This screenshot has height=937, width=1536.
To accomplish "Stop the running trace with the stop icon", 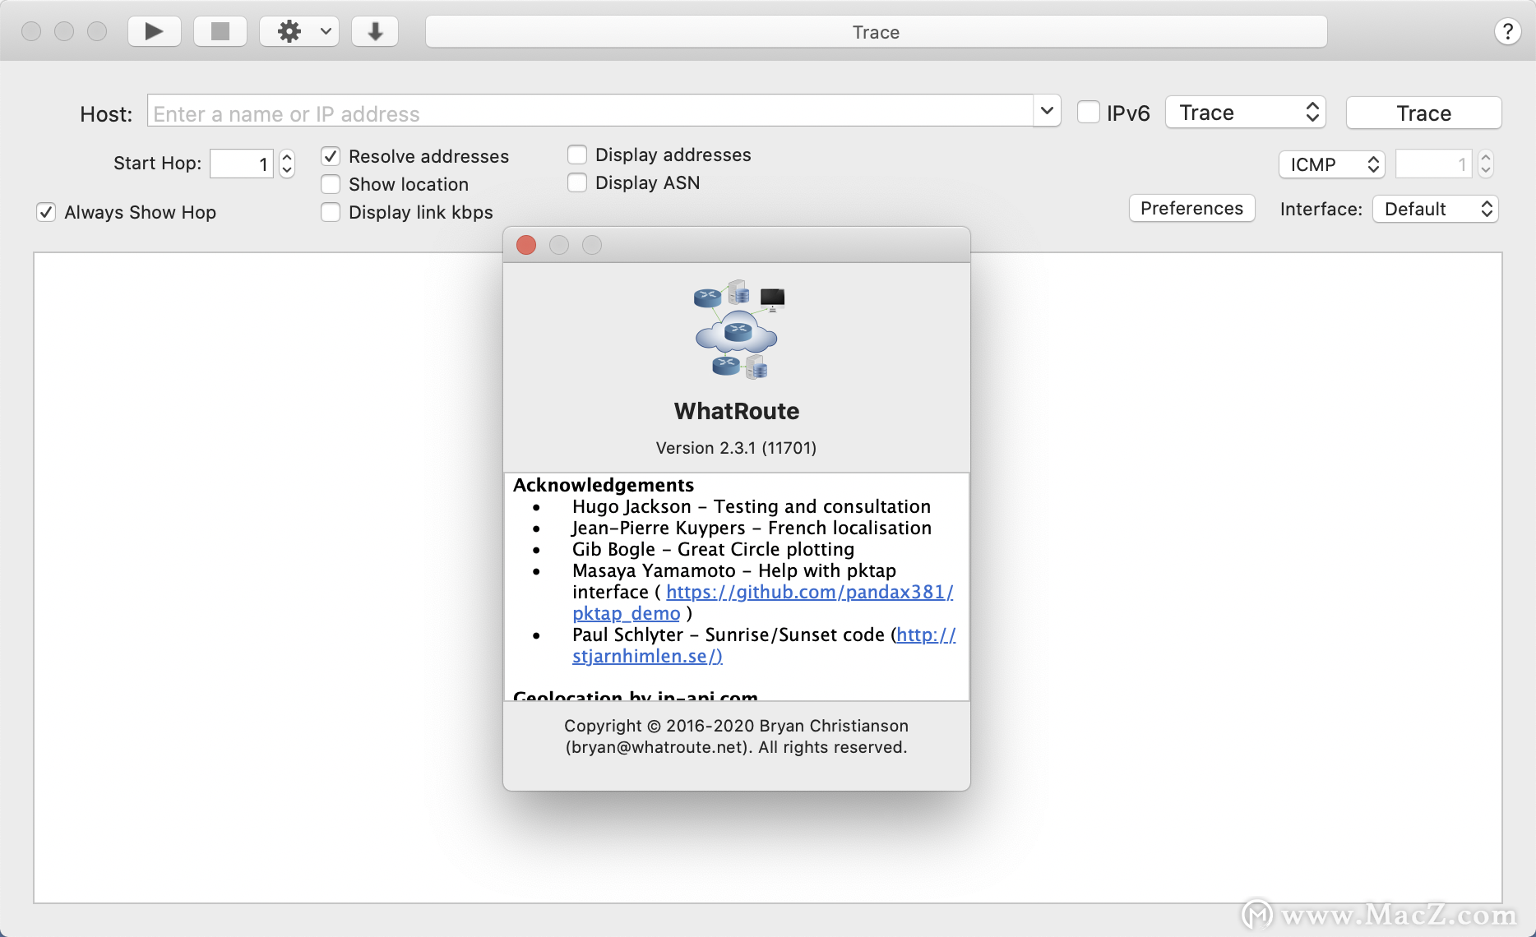I will [x=220, y=31].
